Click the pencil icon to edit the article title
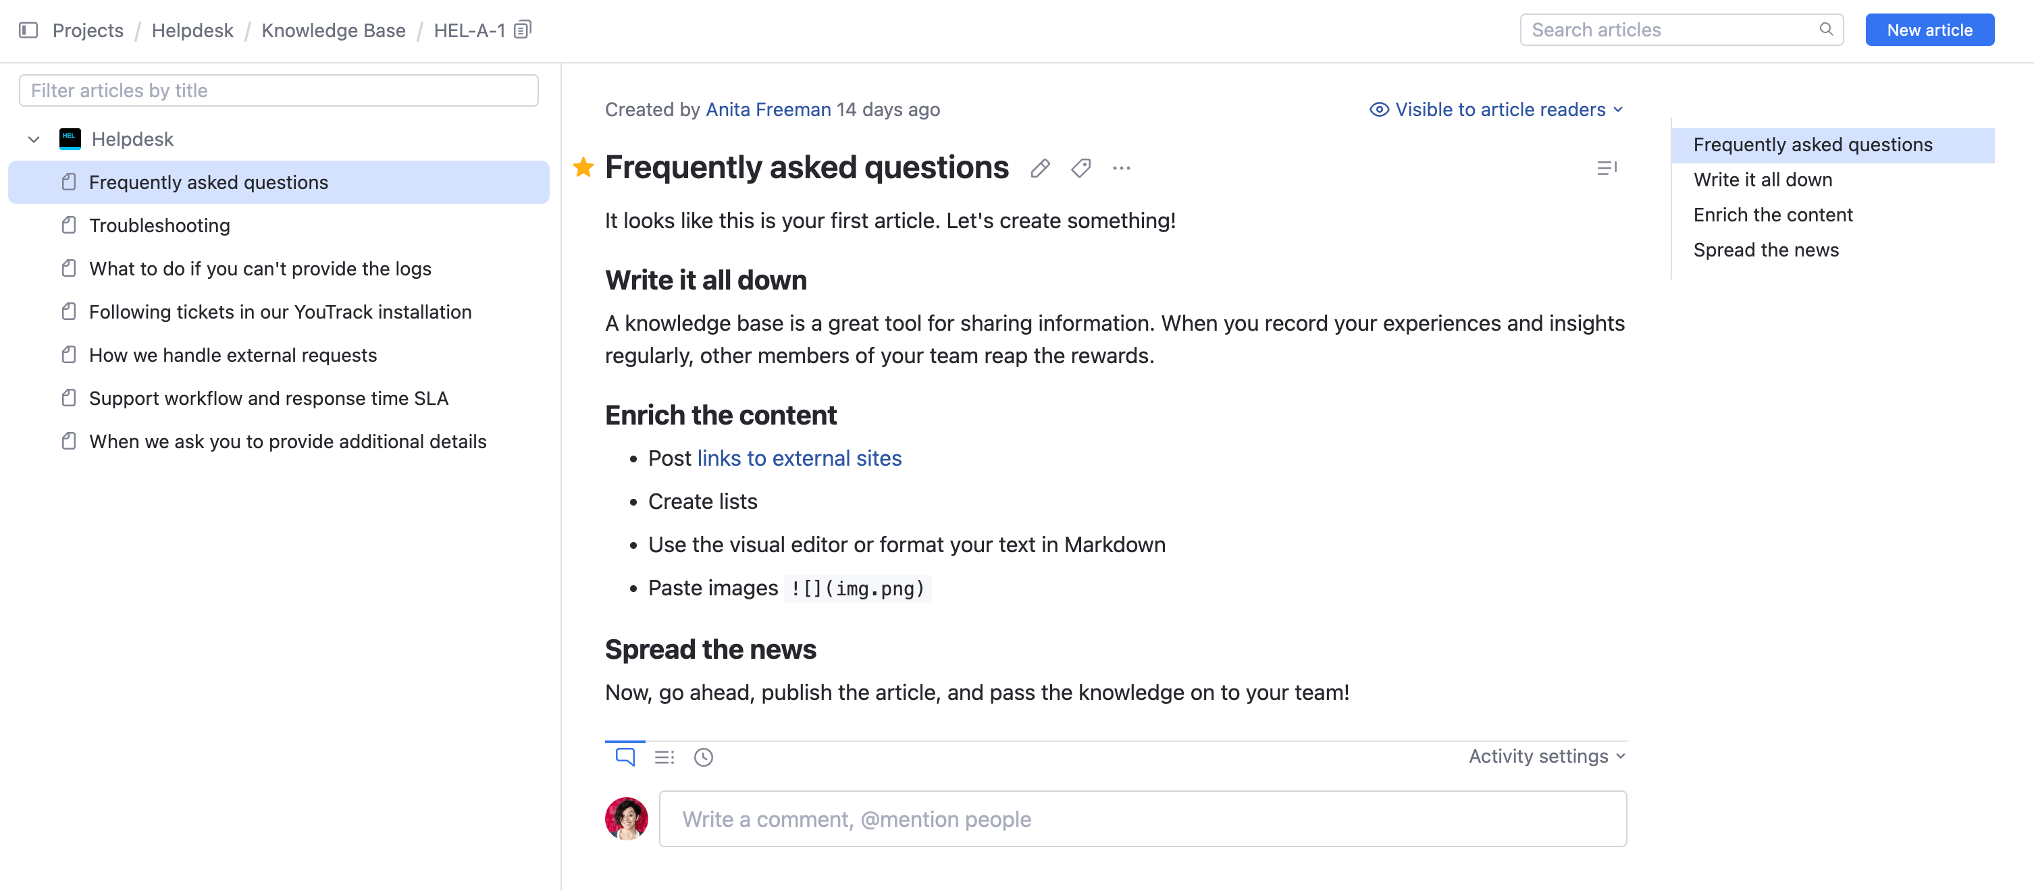This screenshot has height=891, width=2034. pyautogui.click(x=1039, y=168)
